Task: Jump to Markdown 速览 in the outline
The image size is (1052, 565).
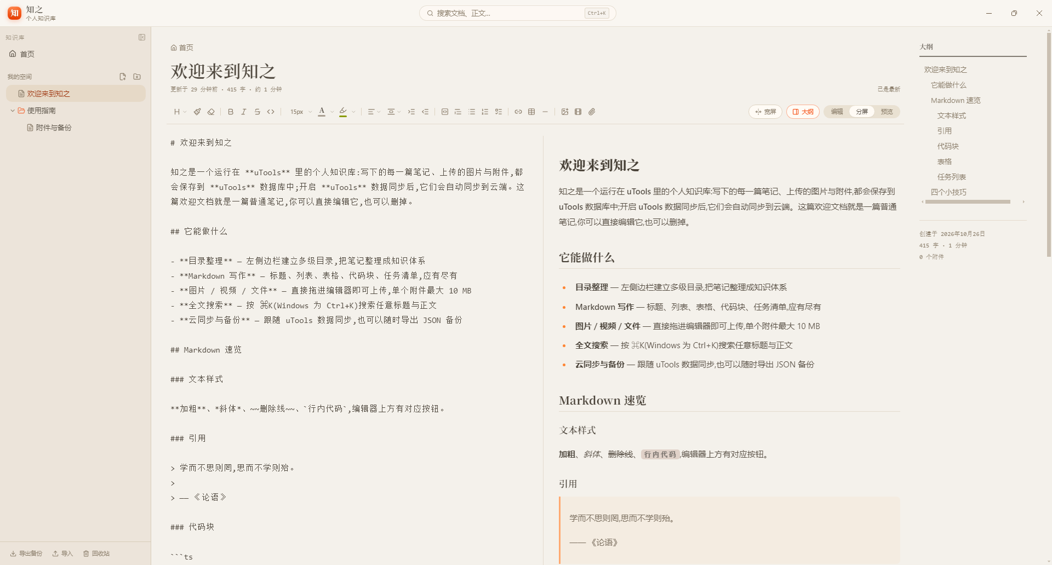Action: point(956,100)
